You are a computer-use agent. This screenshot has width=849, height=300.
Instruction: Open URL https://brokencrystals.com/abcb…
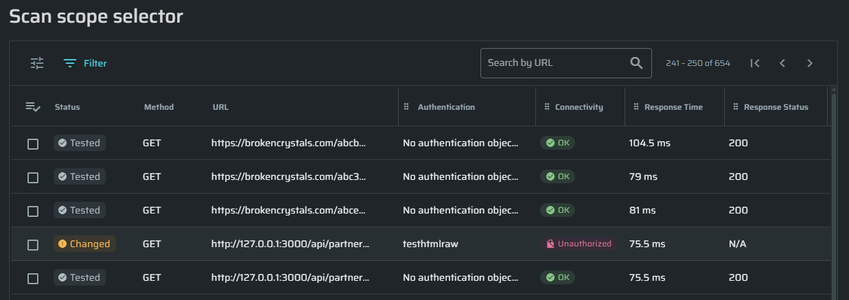tap(289, 143)
